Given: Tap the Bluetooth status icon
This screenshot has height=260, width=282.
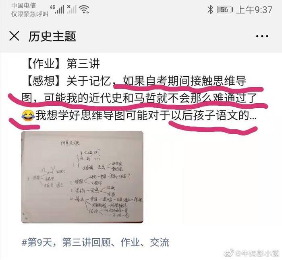Looking at the screenshot, I should coord(210,10).
